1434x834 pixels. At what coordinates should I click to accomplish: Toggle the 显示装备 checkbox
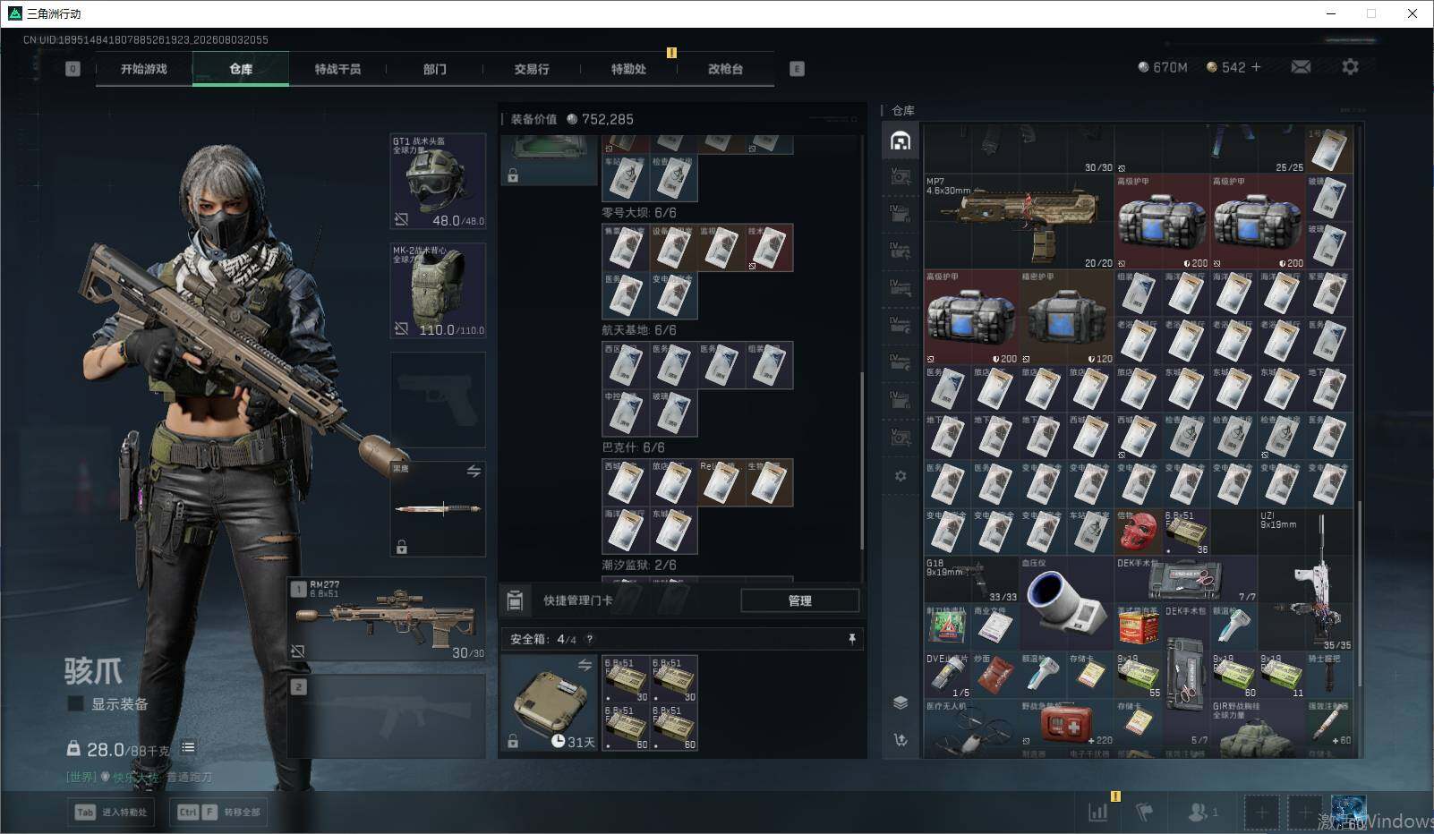[x=76, y=704]
